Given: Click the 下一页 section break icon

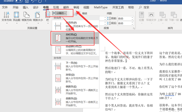Looking at the screenshot, I should pos(58,66).
